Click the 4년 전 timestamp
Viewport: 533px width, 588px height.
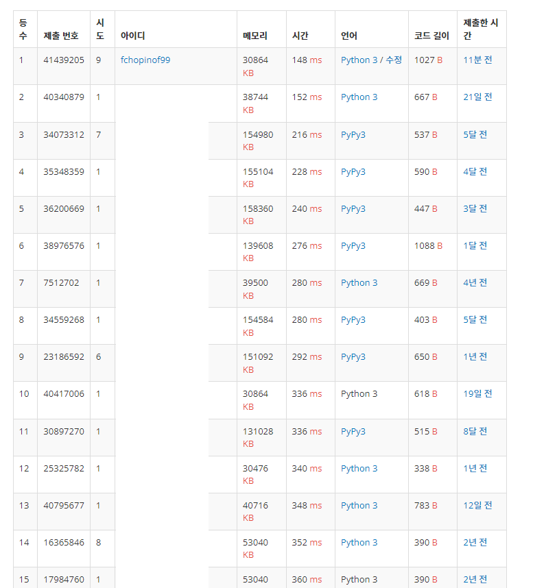pyautogui.click(x=475, y=283)
